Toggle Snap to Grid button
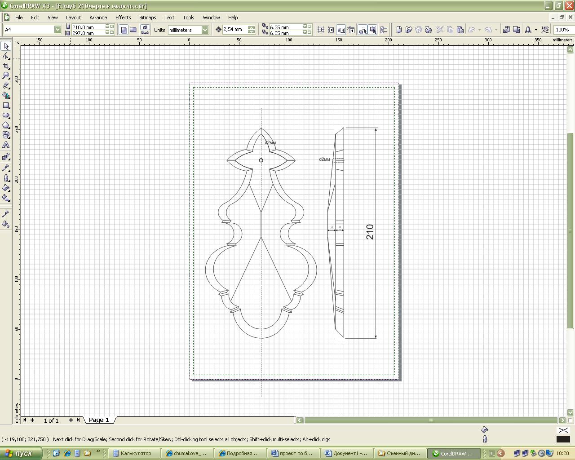The image size is (575, 460). (x=321, y=30)
